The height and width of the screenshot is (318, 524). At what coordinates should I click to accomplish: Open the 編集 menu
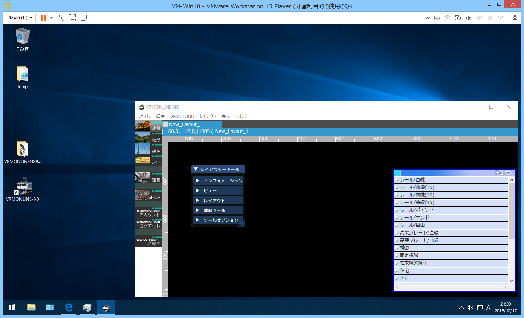coord(160,117)
